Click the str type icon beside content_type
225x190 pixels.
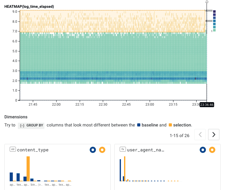[12, 150]
